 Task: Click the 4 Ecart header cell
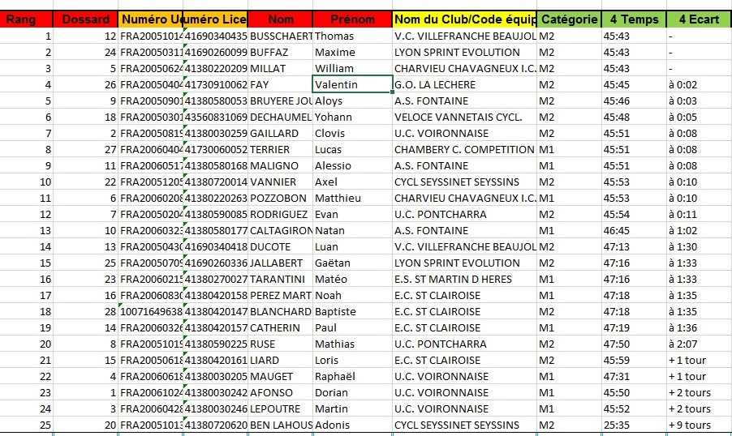pyautogui.click(x=699, y=19)
